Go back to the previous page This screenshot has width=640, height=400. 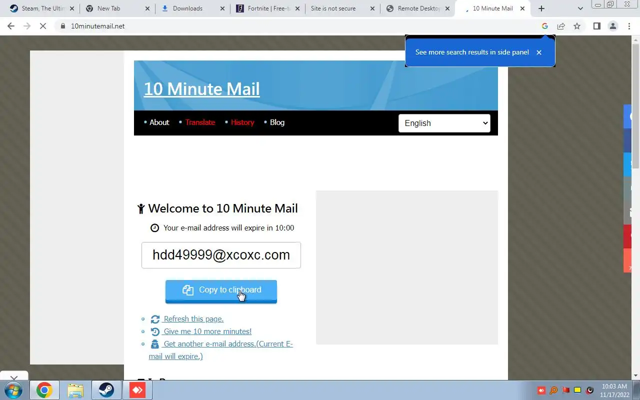[x=11, y=26]
